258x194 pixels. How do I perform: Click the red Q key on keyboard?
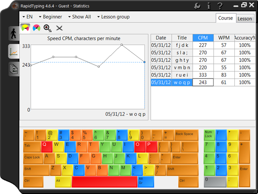point(46,146)
